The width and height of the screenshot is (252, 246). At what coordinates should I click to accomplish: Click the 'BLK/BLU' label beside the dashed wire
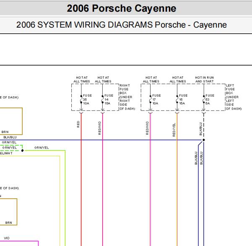coord(200,129)
